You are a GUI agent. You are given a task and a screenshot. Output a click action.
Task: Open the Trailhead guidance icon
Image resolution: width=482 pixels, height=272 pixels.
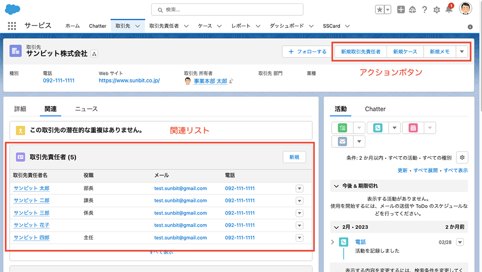point(413,10)
